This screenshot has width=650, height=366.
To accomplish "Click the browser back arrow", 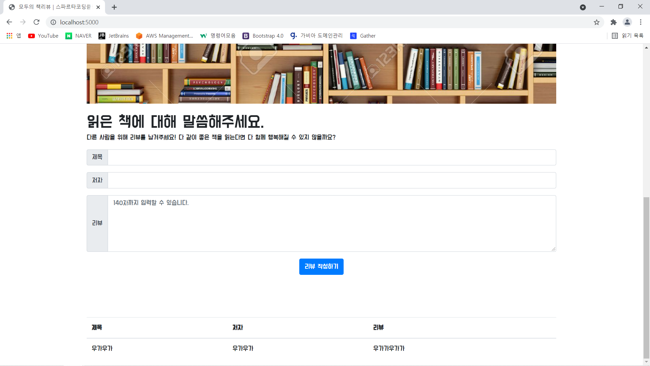I will 9,22.
